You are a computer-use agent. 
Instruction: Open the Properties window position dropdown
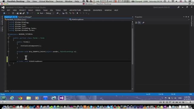point(184,17)
